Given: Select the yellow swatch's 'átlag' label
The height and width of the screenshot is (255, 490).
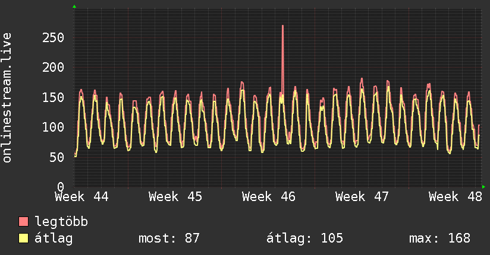Looking at the screenshot, I should pyautogui.click(x=54, y=238).
